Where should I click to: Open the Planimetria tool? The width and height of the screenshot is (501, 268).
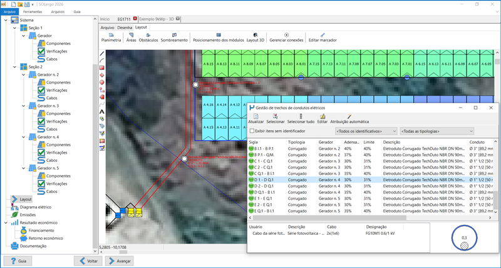coord(110,37)
